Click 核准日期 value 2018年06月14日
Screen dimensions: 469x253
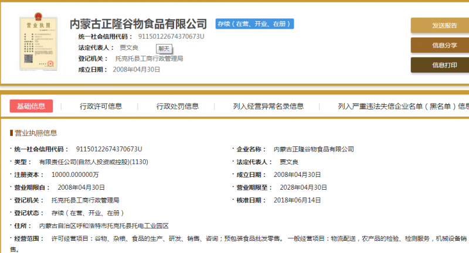point(297,200)
